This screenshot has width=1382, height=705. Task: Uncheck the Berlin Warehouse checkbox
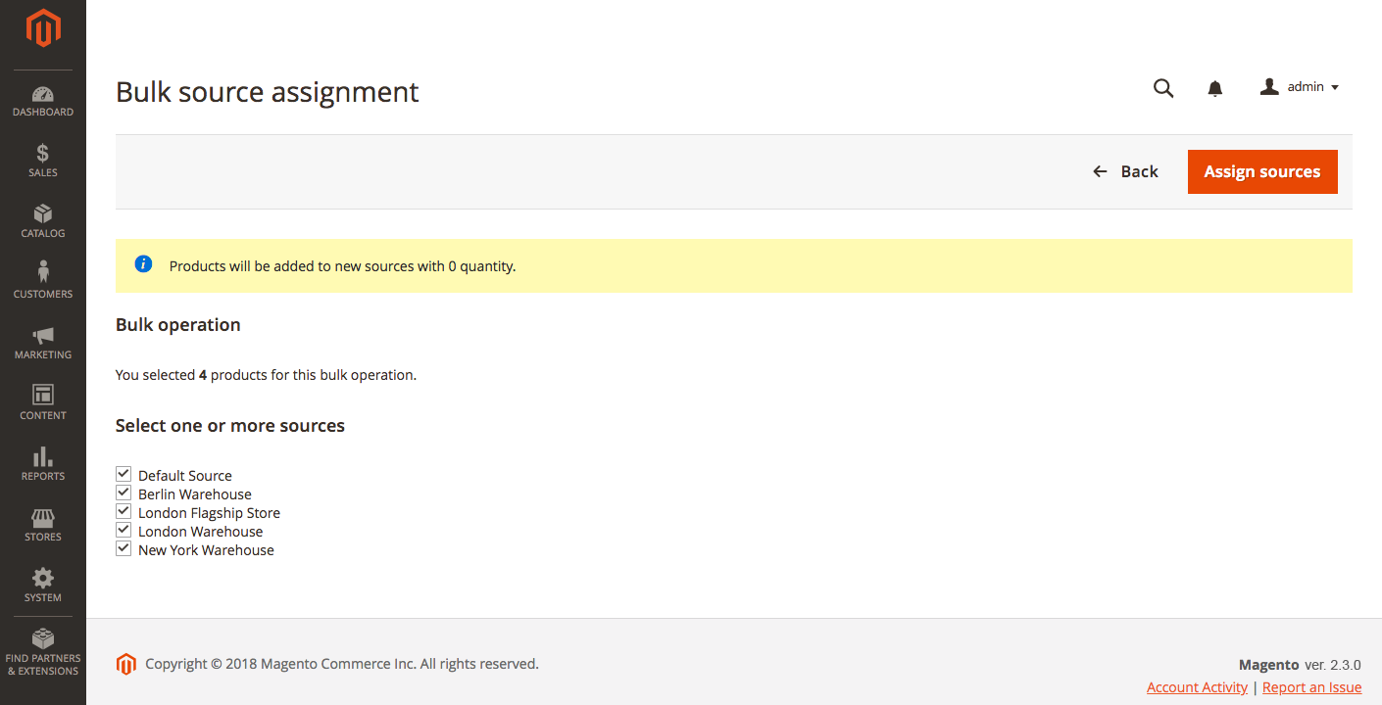123,493
